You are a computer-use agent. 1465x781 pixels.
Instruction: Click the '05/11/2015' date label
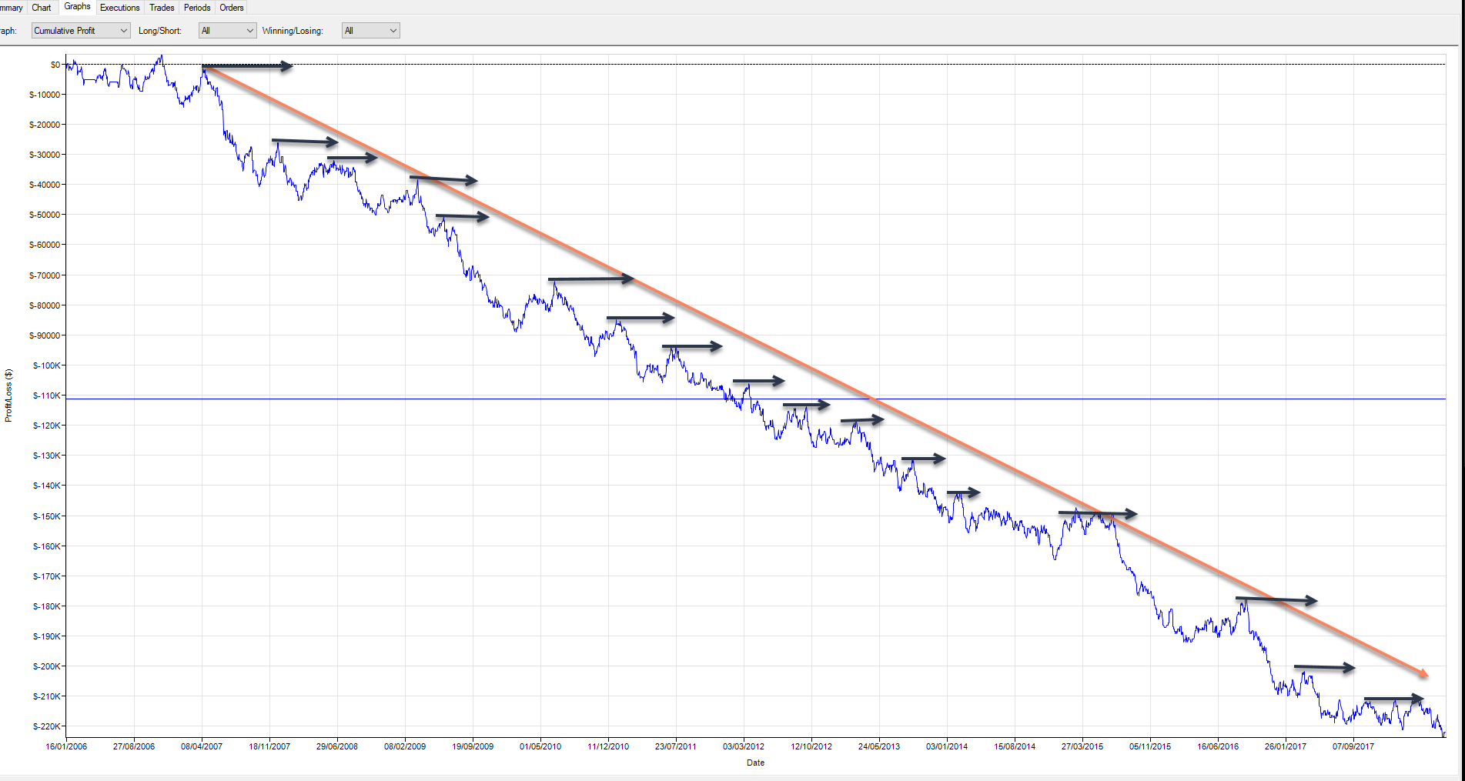coord(1150,746)
